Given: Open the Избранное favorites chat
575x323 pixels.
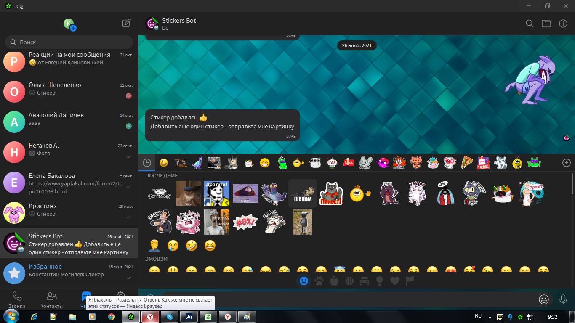Looking at the screenshot, I should pos(69,273).
